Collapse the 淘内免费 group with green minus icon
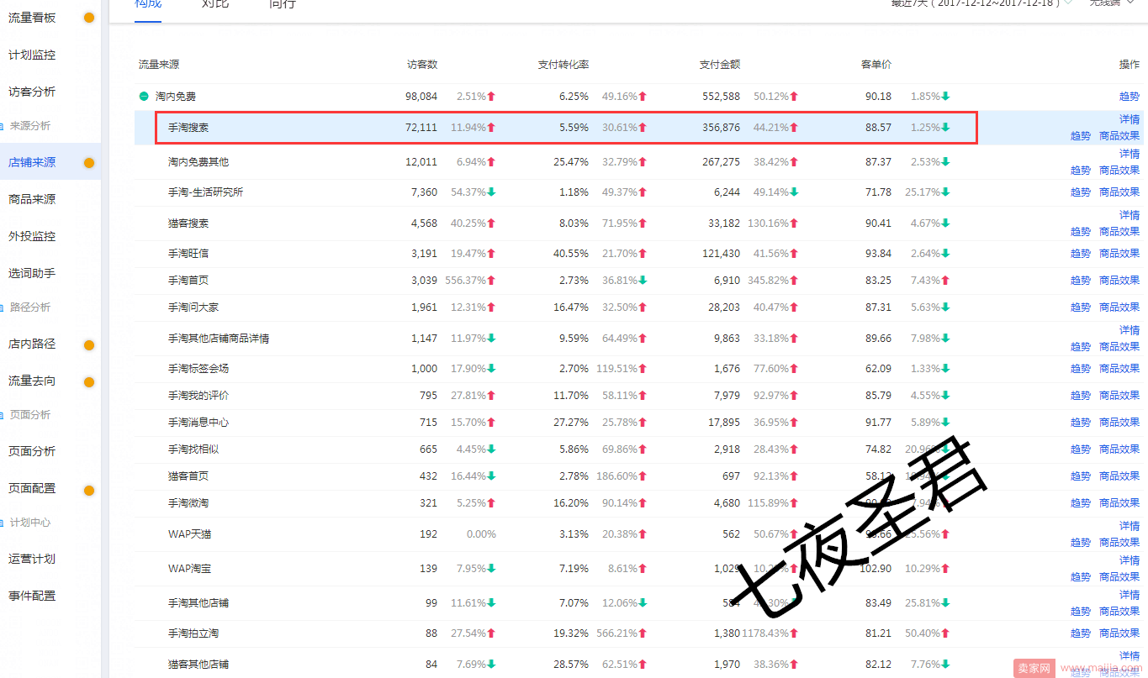The height and width of the screenshot is (678, 1148). click(144, 97)
